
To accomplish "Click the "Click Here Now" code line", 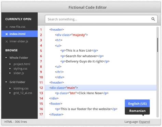I will (x=82, y=93).
